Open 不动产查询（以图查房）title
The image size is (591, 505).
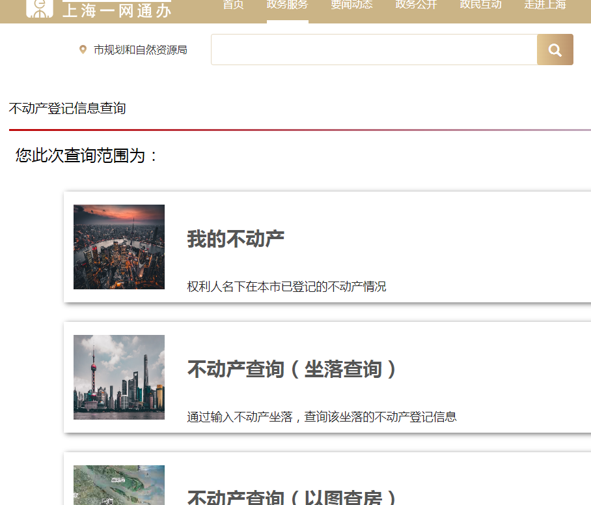pos(292,497)
